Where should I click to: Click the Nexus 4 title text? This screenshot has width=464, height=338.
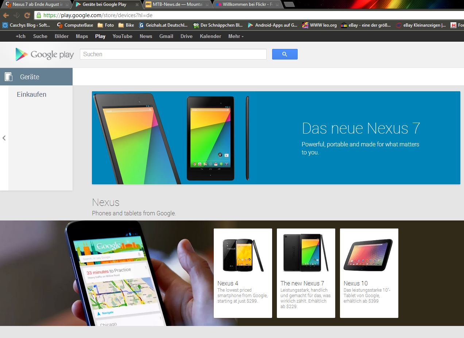click(228, 283)
